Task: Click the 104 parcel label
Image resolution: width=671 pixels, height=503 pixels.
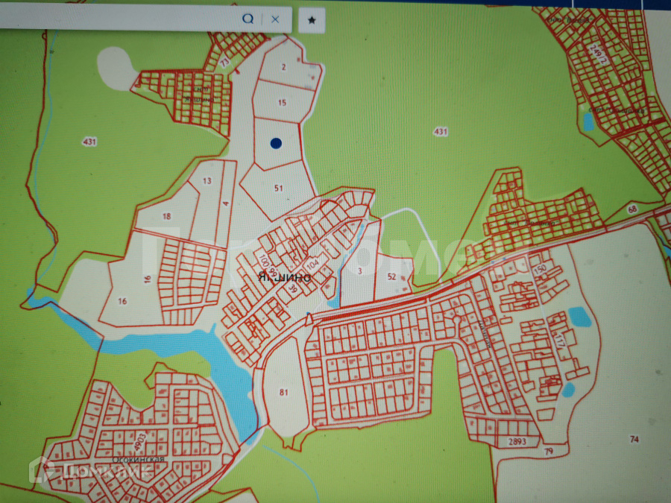Action: (313, 264)
